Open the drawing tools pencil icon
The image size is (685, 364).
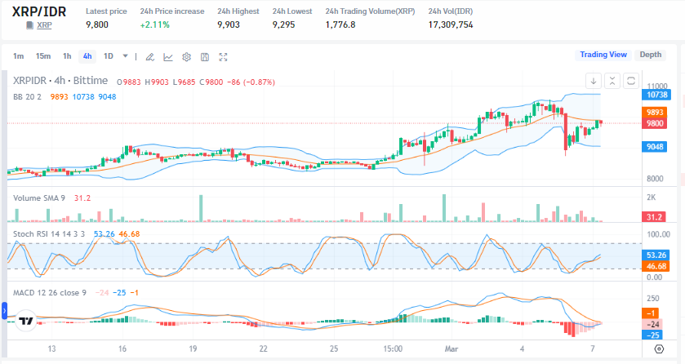[149, 57]
